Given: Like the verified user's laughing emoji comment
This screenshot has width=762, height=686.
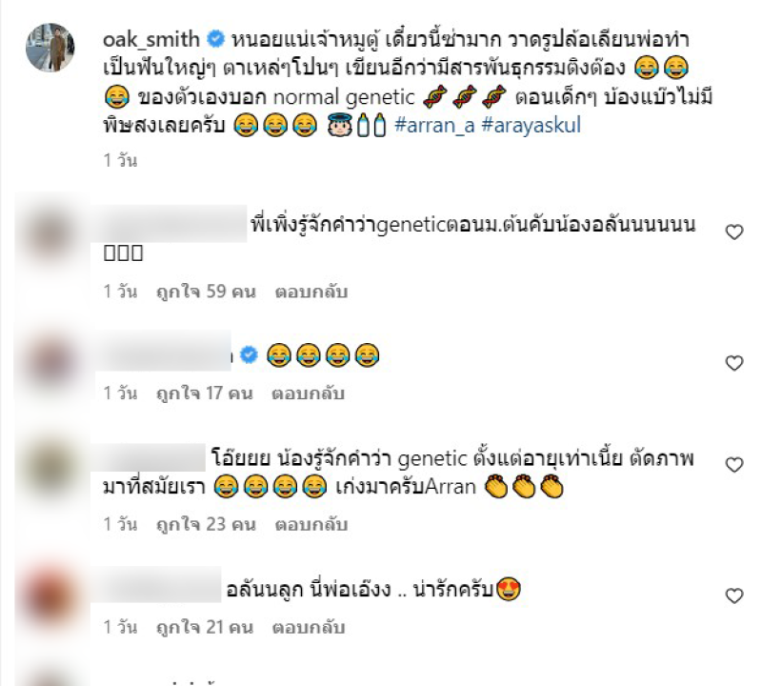Looking at the screenshot, I should [733, 363].
